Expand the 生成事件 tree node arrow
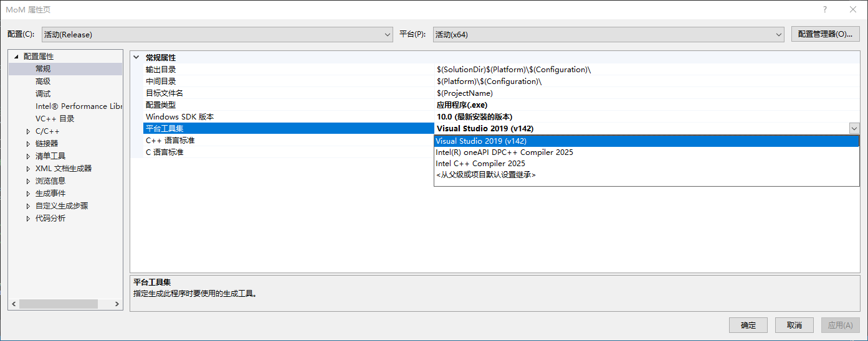 (x=28, y=194)
